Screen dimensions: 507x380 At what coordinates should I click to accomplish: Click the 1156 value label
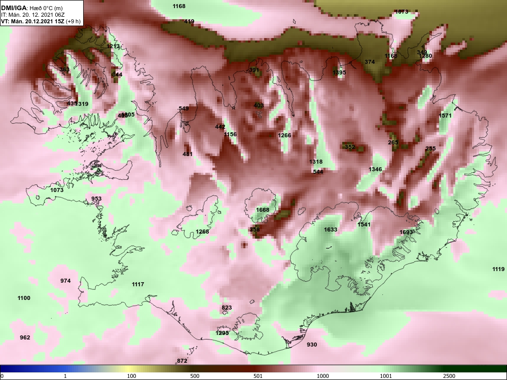(x=230, y=134)
